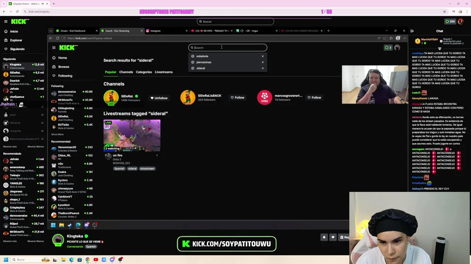The width and height of the screenshot is (471, 264).
Task: Bookmark this page with the star icon
Action: (x=444, y=11)
